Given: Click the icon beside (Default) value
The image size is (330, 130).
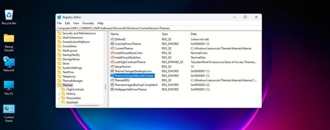Looking at the screenshot, I should click(112, 39).
